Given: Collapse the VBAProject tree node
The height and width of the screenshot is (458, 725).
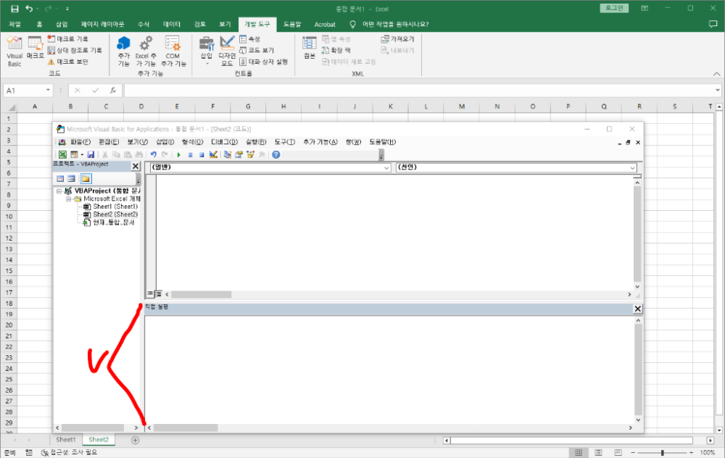Looking at the screenshot, I should [x=59, y=191].
